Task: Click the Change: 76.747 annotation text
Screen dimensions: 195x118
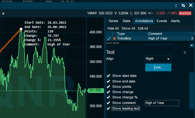Action: click(x=42, y=35)
